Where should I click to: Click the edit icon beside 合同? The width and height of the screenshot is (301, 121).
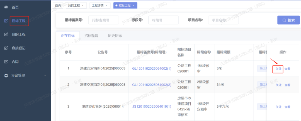click(6, 62)
